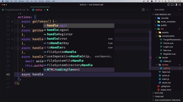The height and width of the screenshot is (102, 183).
Task: Click the unsaved dot on auth.js tab
Action: [47, 10]
